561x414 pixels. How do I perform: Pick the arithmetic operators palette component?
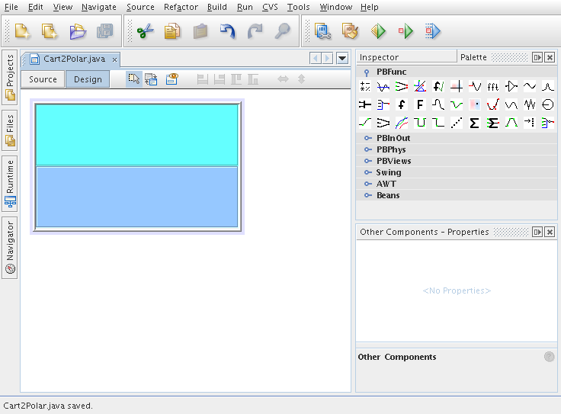click(x=365, y=86)
